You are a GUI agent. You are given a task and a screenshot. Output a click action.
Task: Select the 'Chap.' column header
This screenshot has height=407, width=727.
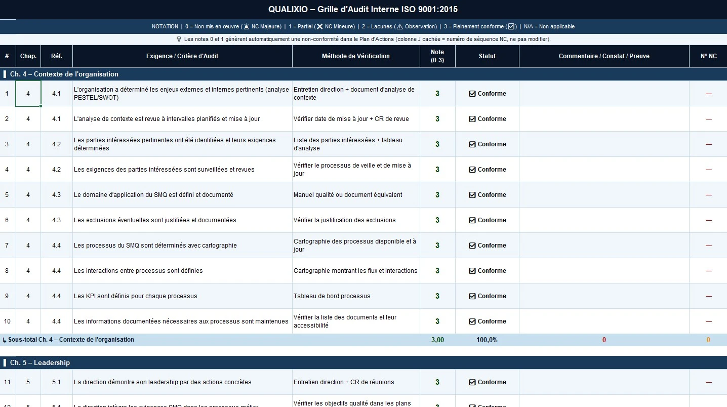[x=28, y=56]
